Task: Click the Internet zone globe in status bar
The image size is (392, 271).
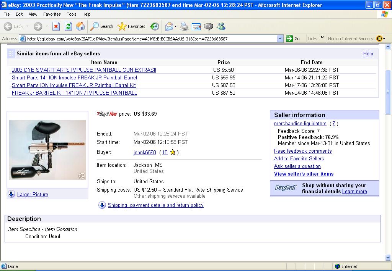Action: click(x=338, y=266)
